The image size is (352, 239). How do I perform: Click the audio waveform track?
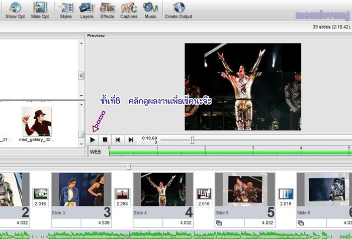pos(176,235)
